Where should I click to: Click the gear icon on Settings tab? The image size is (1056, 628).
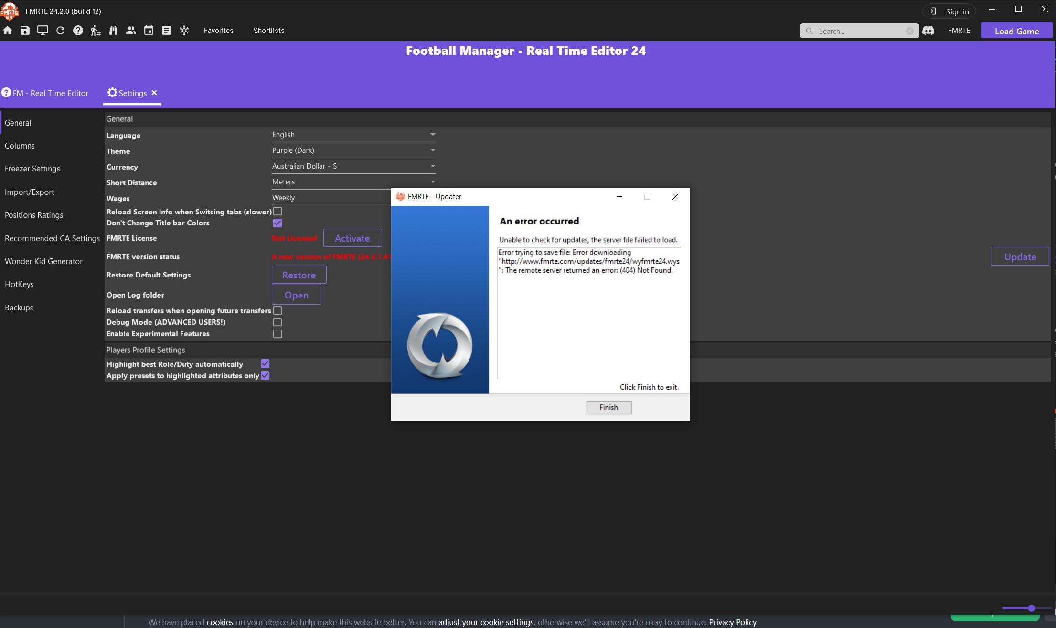(x=112, y=93)
